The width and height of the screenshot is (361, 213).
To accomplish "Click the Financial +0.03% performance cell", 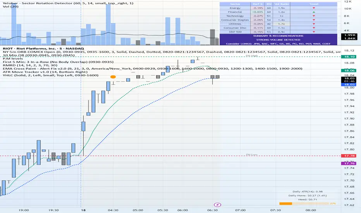I will point(258,12).
